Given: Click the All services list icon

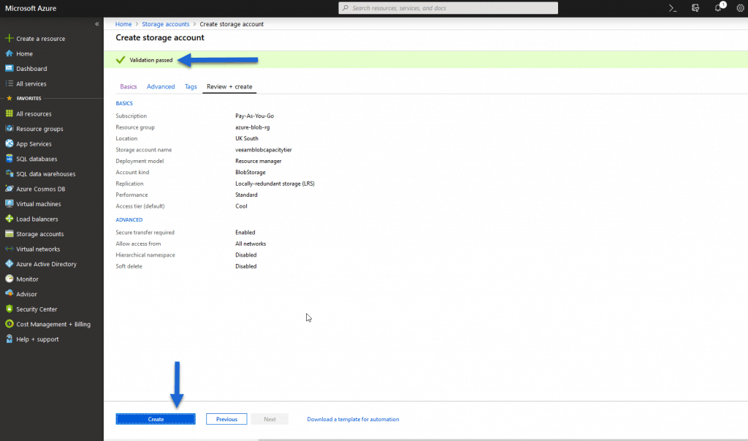Looking at the screenshot, I should [9, 83].
